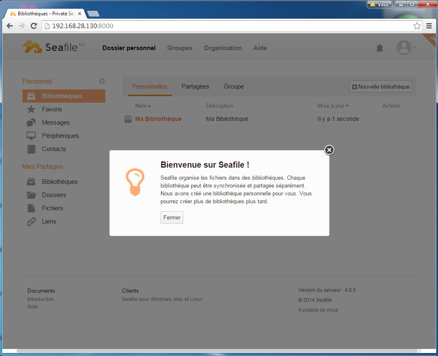Click the Messages speech bubble icon
The image size is (438, 356).
[31, 123]
